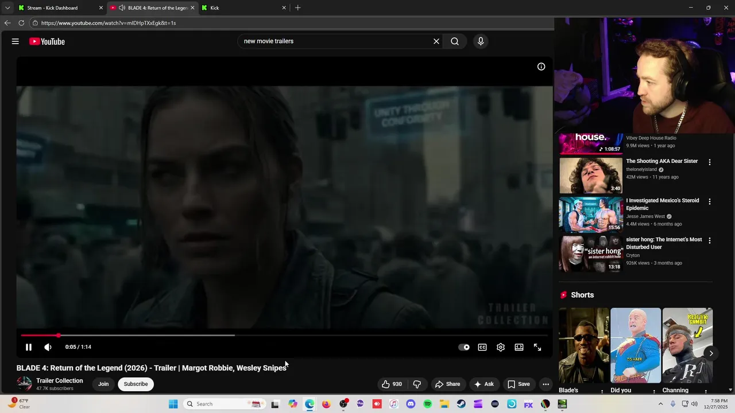The image size is (735, 413).
Task: Show hidden system tray icons
Action: [660, 404]
